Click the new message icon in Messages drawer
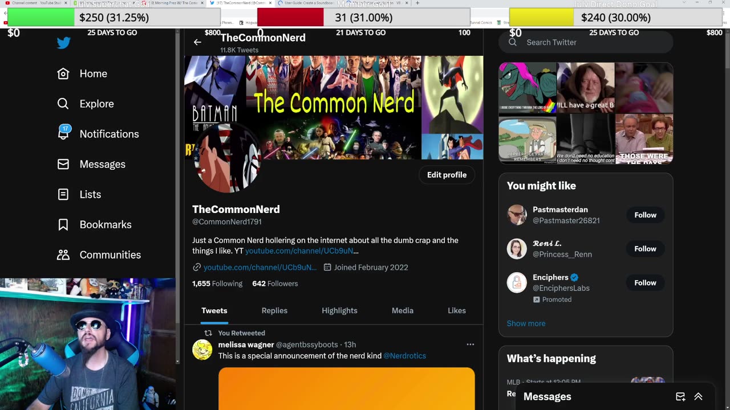 coord(680,396)
